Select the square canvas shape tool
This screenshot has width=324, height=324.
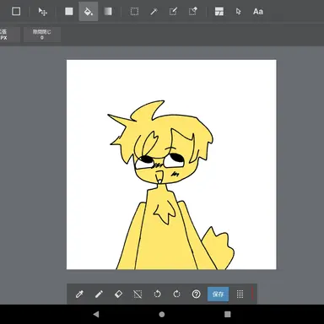(x=16, y=12)
